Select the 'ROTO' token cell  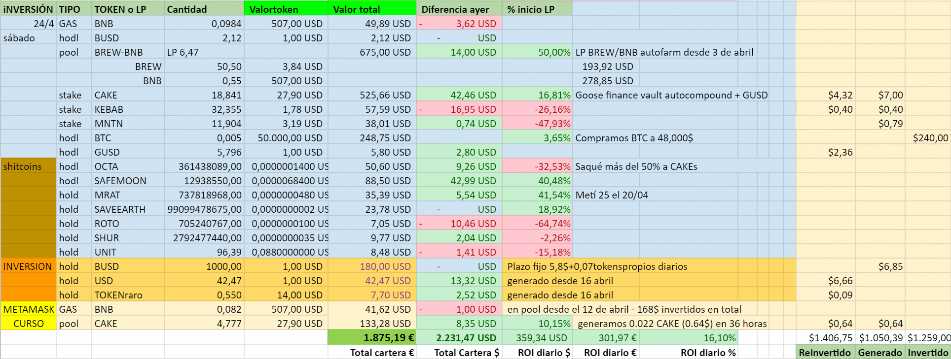point(128,223)
